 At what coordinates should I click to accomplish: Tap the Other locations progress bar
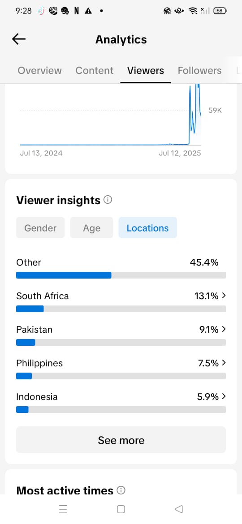(121, 275)
